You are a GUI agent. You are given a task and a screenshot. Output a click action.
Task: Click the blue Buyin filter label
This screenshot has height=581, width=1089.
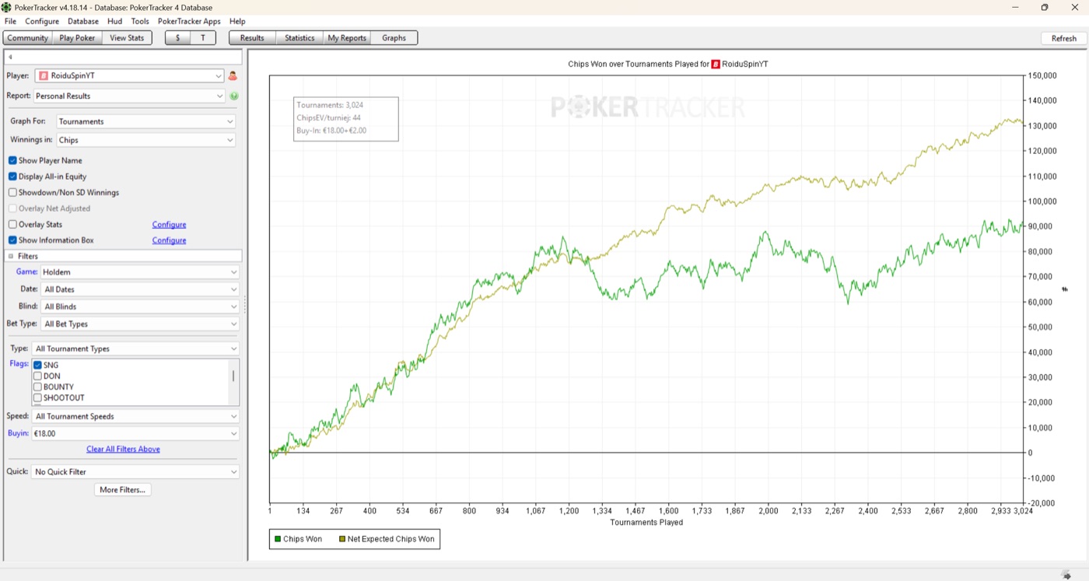coord(18,433)
